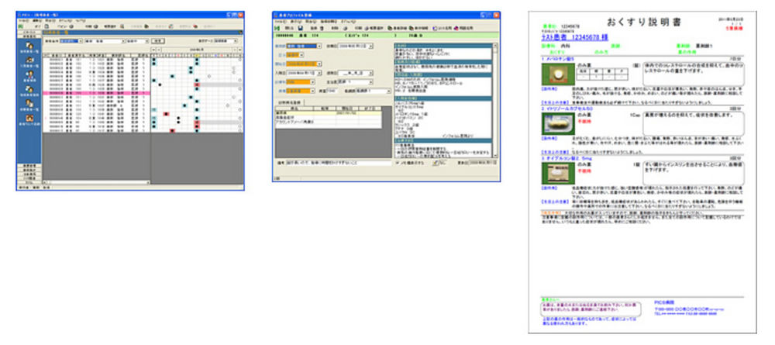Open the blue-highlighted dropdown at the top of the middle window form

(x=304, y=46)
